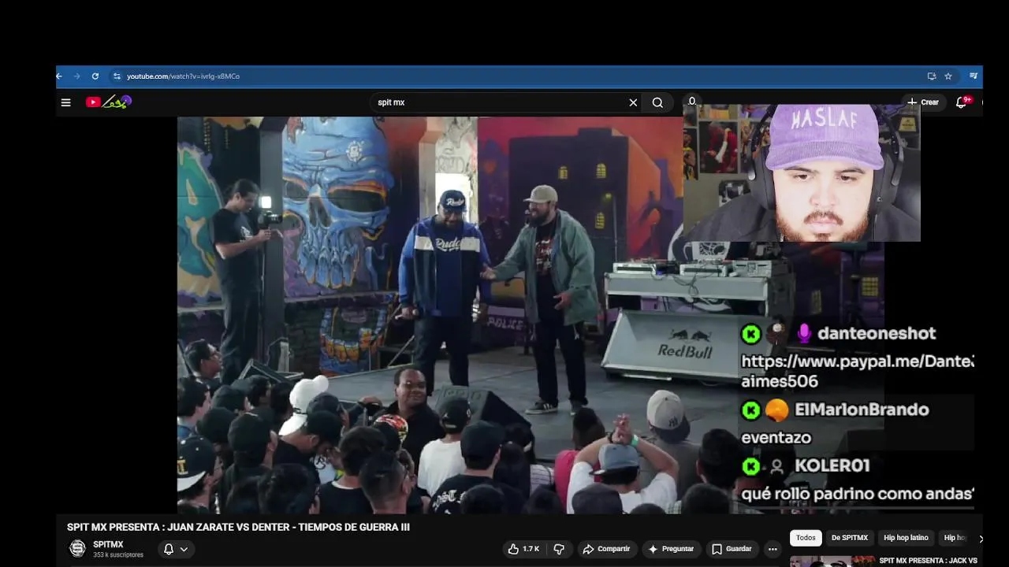This screenshot has width=1009, height=567.
Task: Click '353 k suscriptores' text
Action: coord(118,555)
